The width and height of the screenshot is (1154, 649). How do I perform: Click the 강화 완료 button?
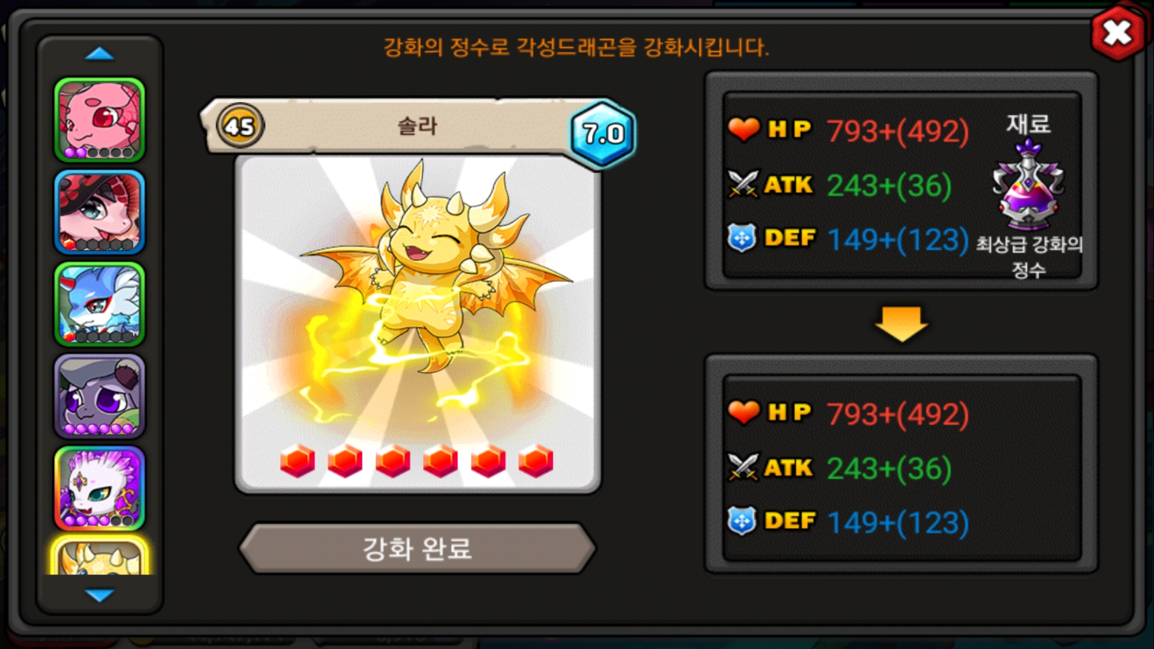(x=417, y=548)
